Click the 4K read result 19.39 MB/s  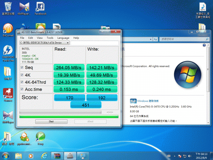tap(69, 75)
